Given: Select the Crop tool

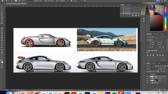Looking at the screenshot, I should point(2,16).
